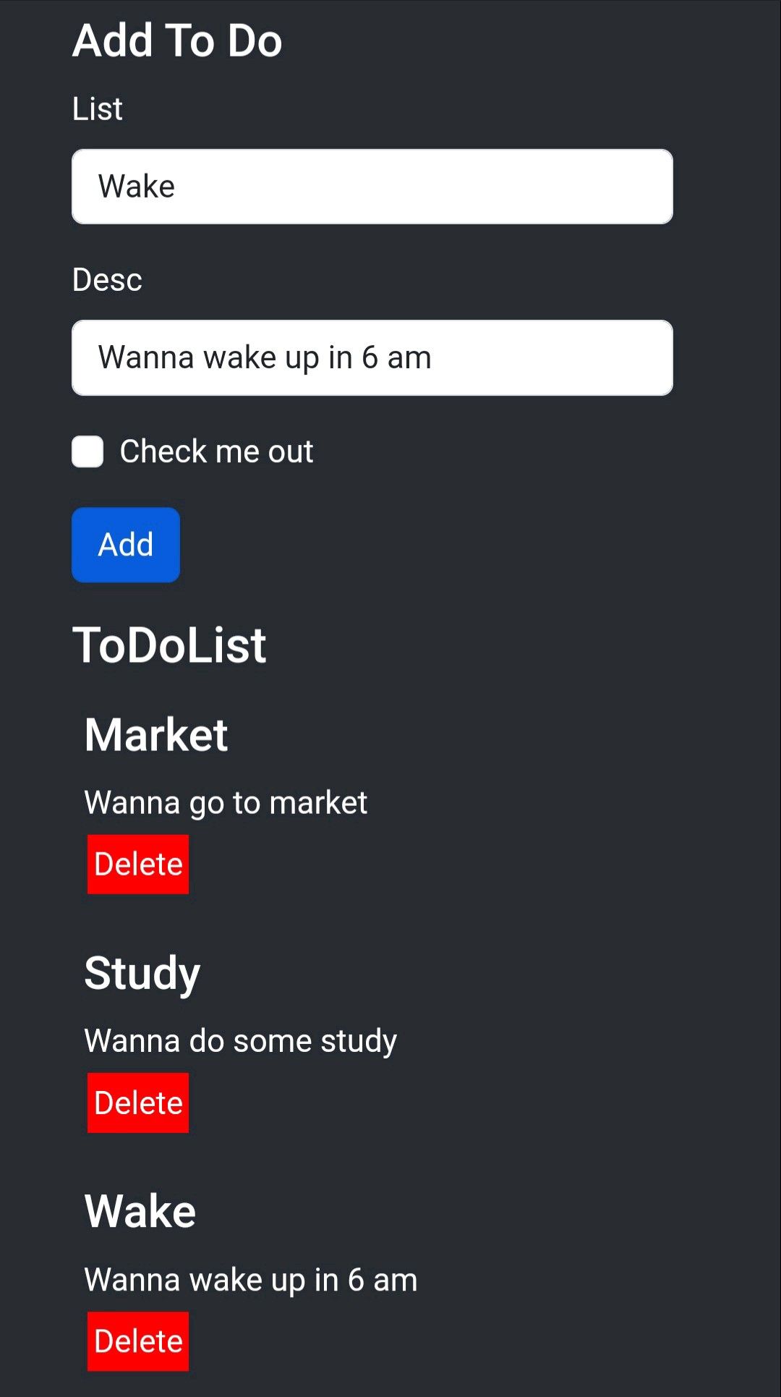This screenshot has height=1397, width=781.
Task: Focus the List input containing Wake
Action: pos(372,187)
